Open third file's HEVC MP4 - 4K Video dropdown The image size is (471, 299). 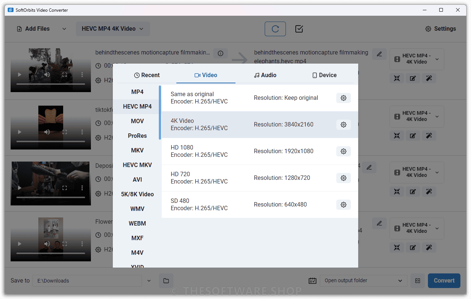tap(417, 172)
